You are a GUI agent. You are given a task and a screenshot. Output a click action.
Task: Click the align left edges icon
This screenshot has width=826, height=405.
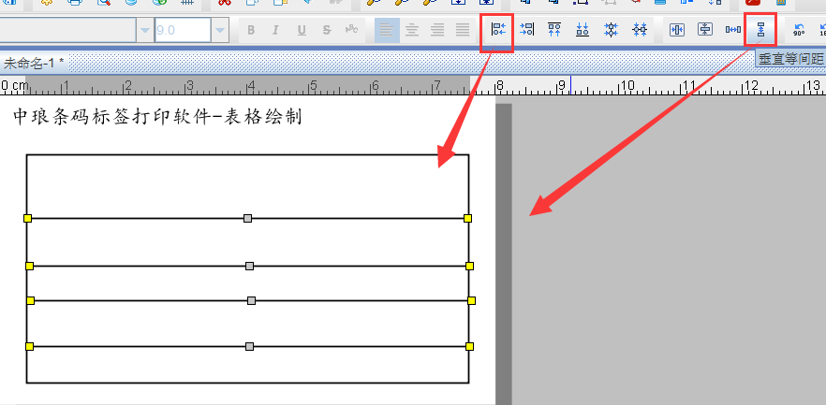(x=498, y=30)
